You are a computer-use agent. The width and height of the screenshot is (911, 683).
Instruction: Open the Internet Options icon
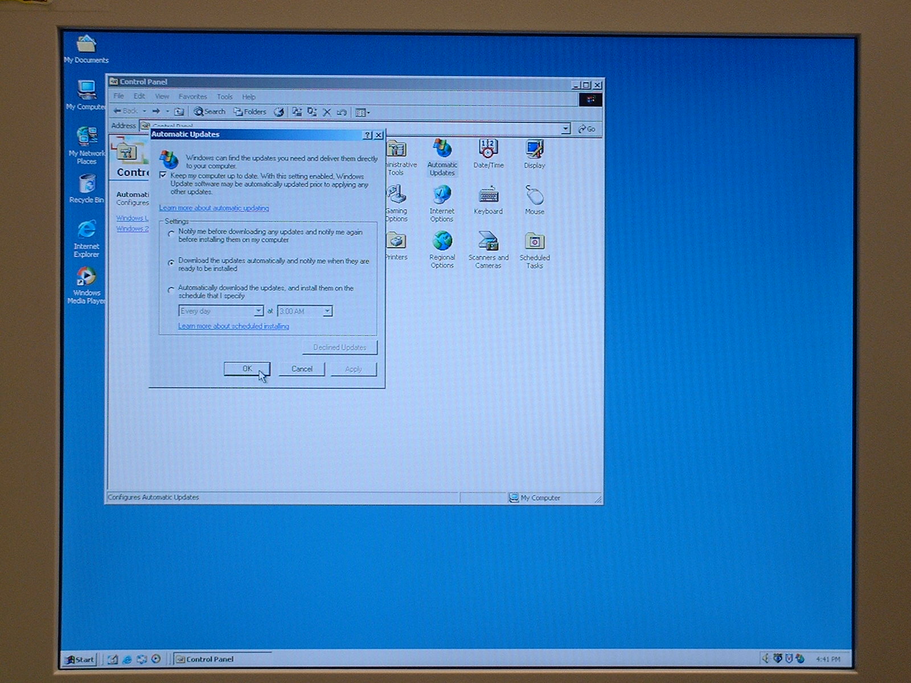click(x=442, y=196)
